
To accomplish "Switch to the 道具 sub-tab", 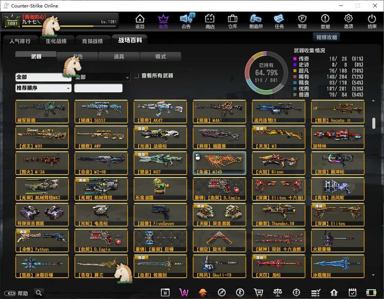I will click(x=119, y=56).
